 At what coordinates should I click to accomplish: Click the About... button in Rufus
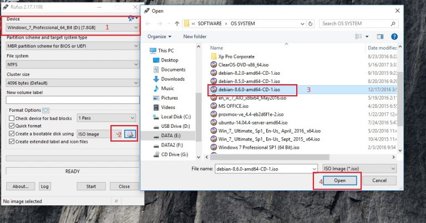click(x=21, y=186)
